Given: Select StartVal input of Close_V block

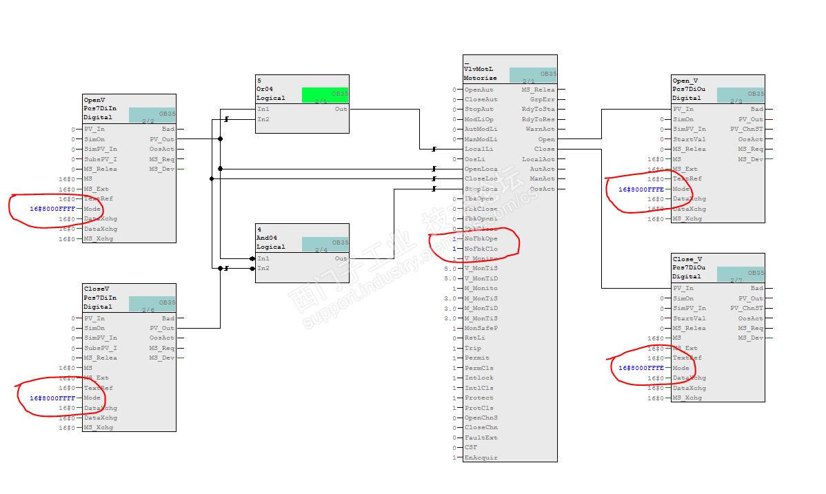Looking at the screenshot, I should coord(689,318).
